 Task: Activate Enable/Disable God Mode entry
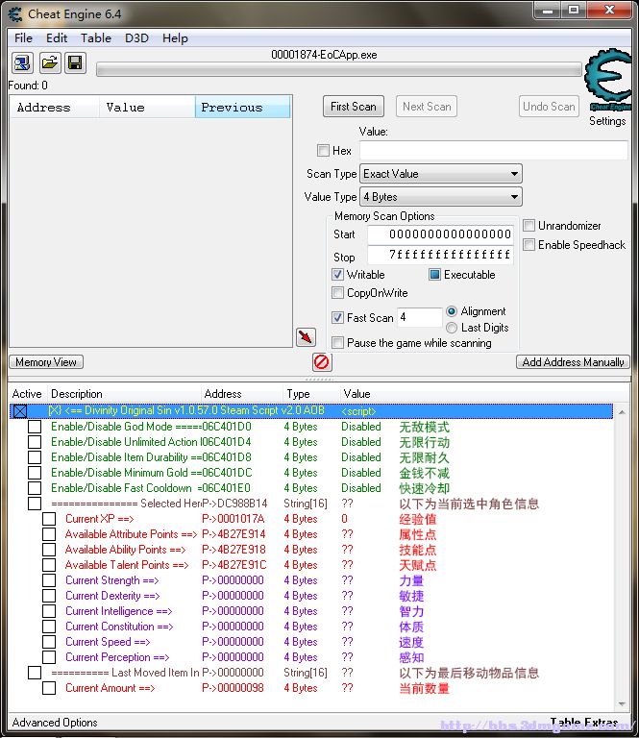35,427
